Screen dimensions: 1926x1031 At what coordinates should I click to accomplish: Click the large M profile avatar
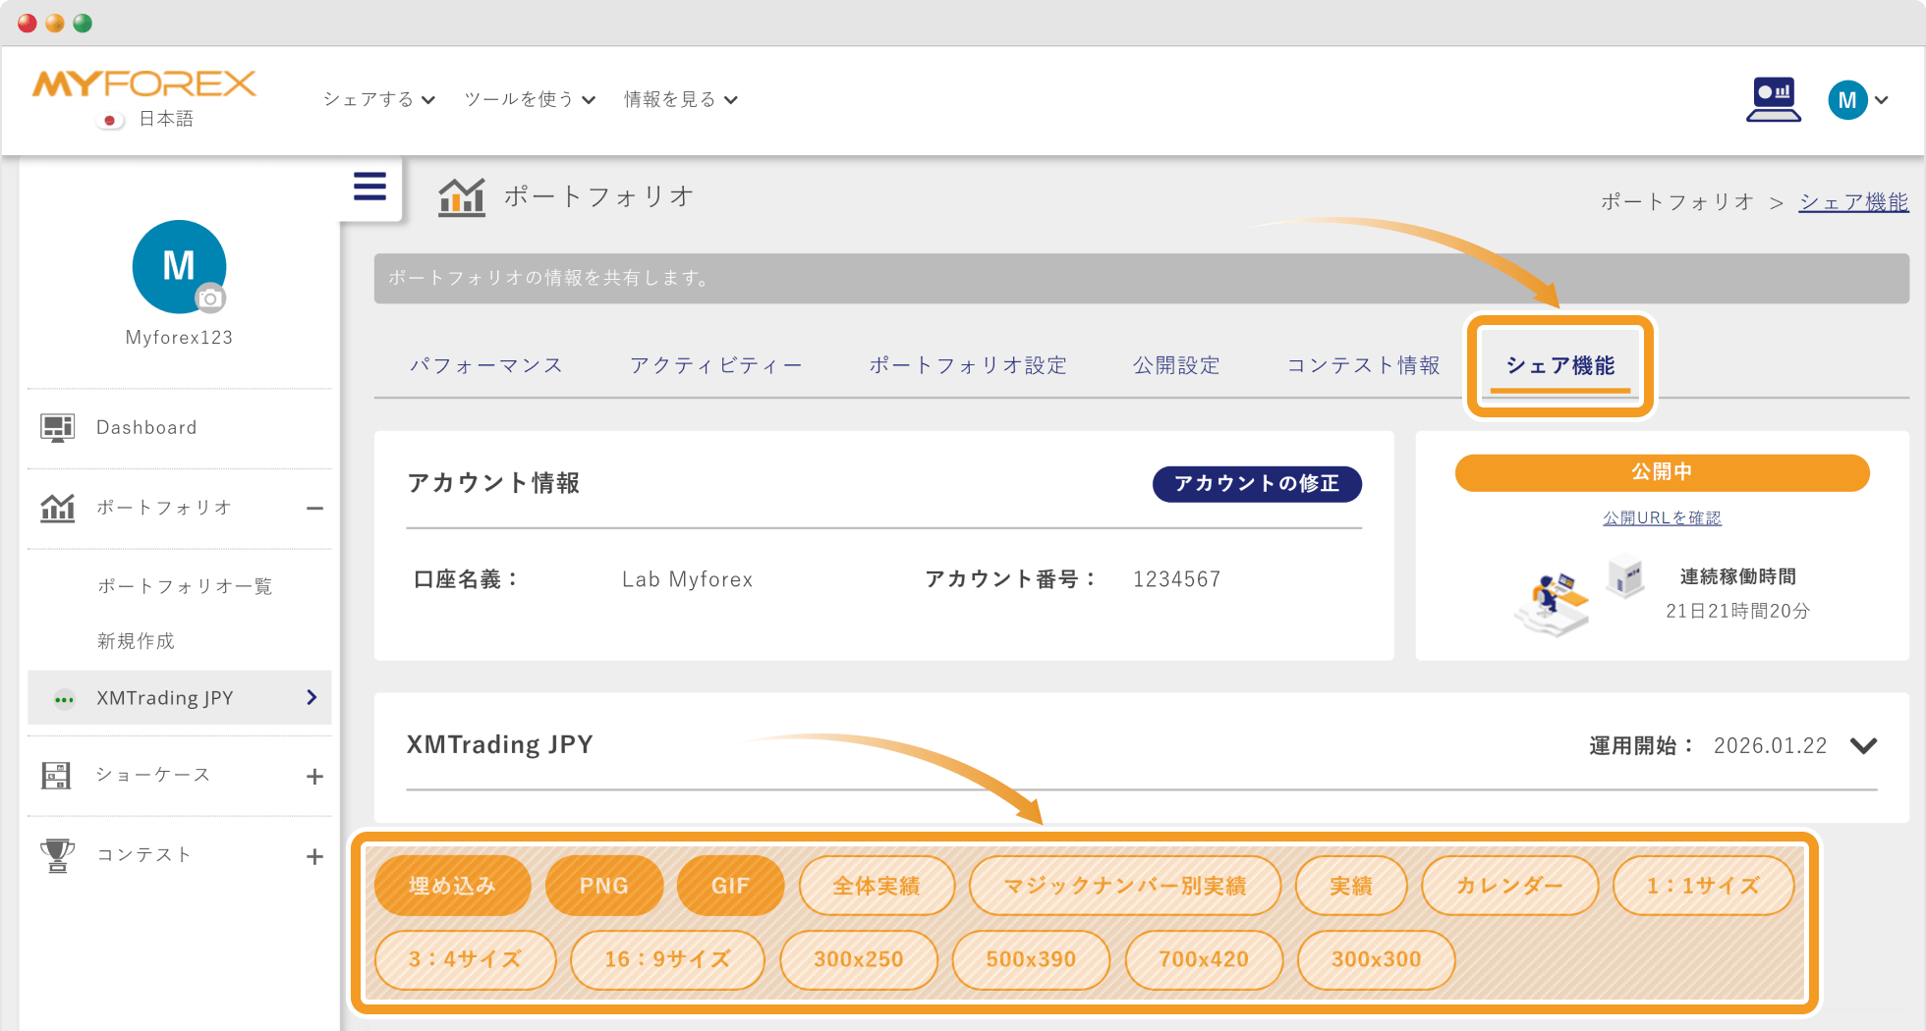click(x=179, y=266)
